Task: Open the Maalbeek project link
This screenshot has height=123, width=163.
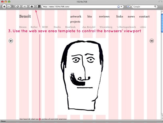Action: pos(70,27)
